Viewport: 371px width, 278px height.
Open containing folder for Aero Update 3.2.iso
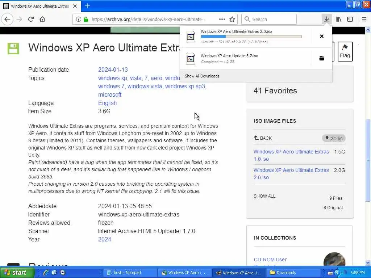coord(322,58)
